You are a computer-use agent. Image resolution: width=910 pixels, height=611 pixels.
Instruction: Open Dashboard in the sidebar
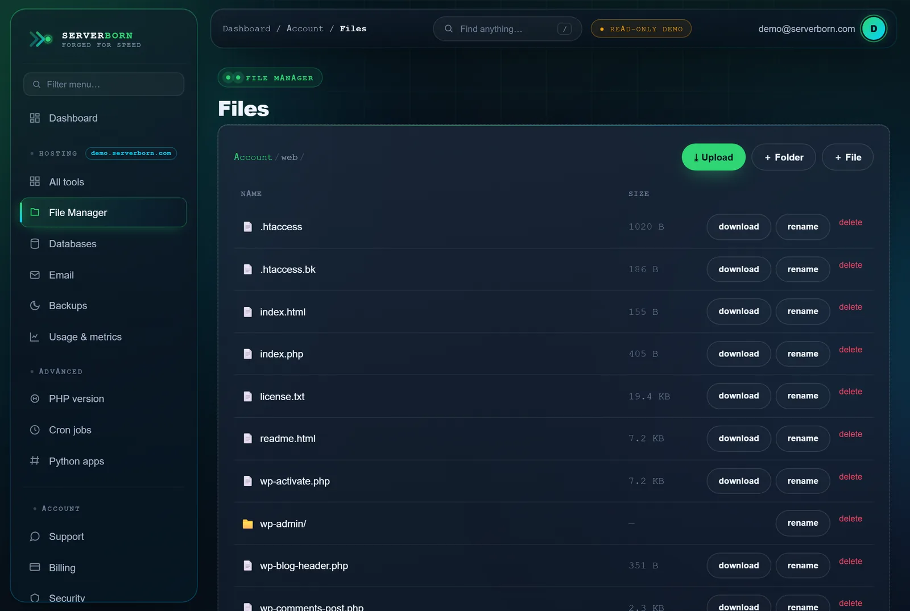(104, 118)
